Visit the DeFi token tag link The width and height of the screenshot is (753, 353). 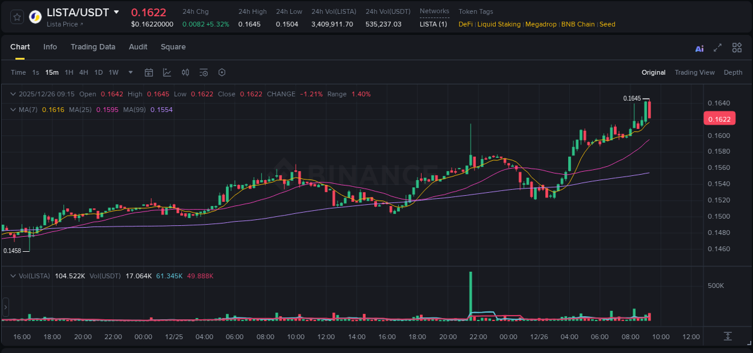(464, 24)
